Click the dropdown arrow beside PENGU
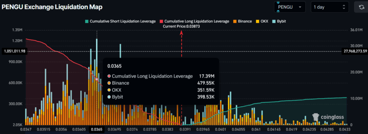 300,7
